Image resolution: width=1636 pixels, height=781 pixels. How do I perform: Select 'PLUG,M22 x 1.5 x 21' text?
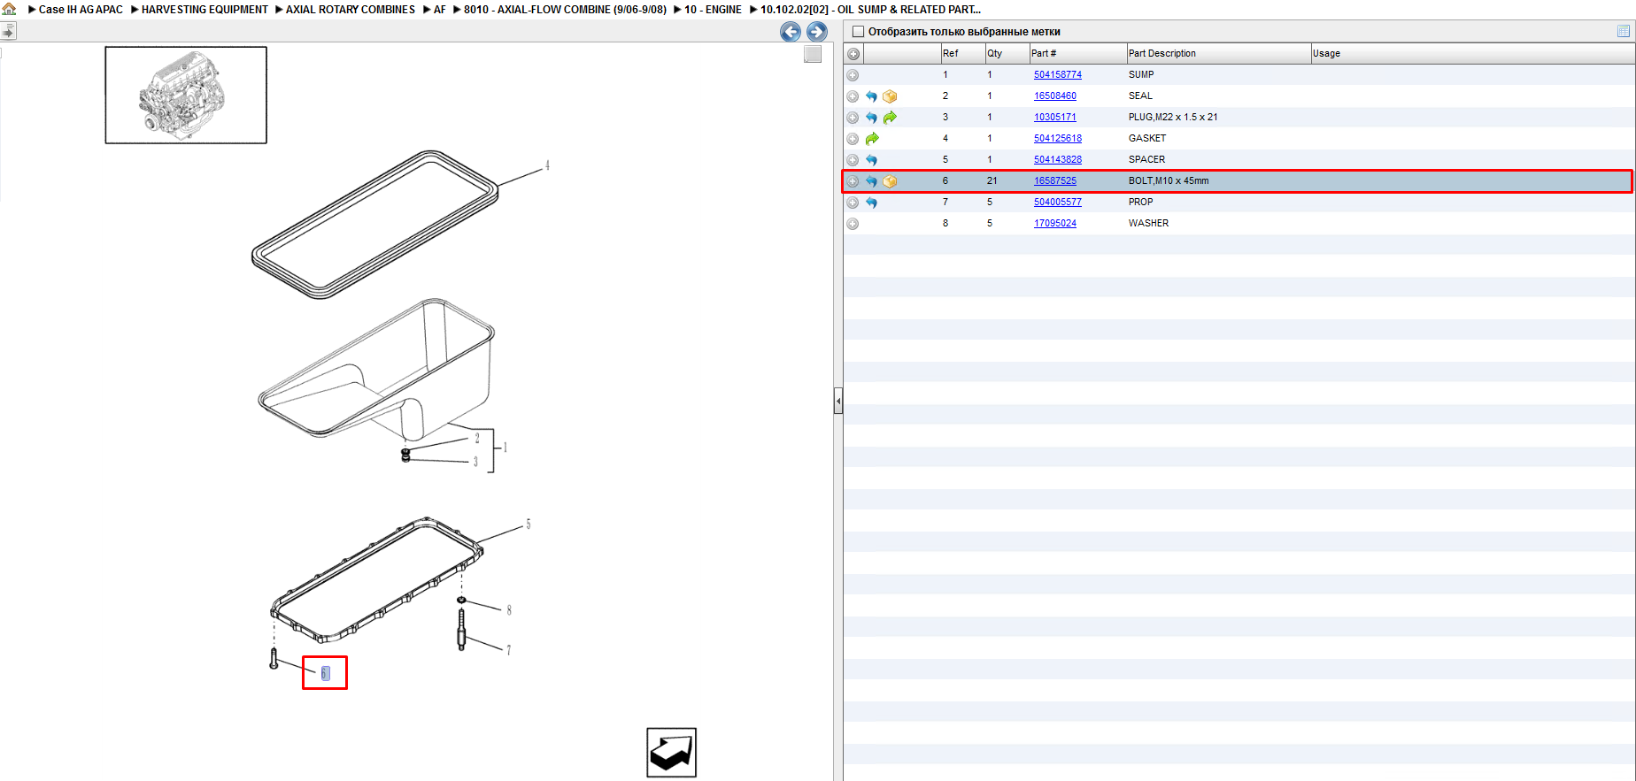(x=1173, y=118)
